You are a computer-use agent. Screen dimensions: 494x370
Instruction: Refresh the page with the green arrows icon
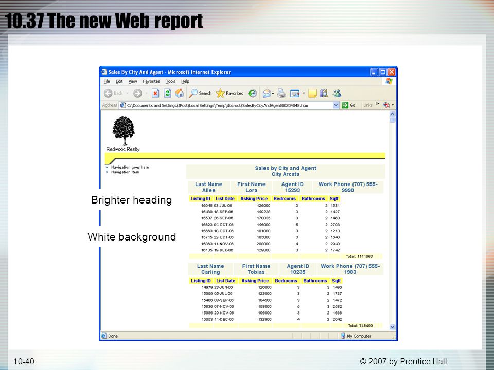167,93
